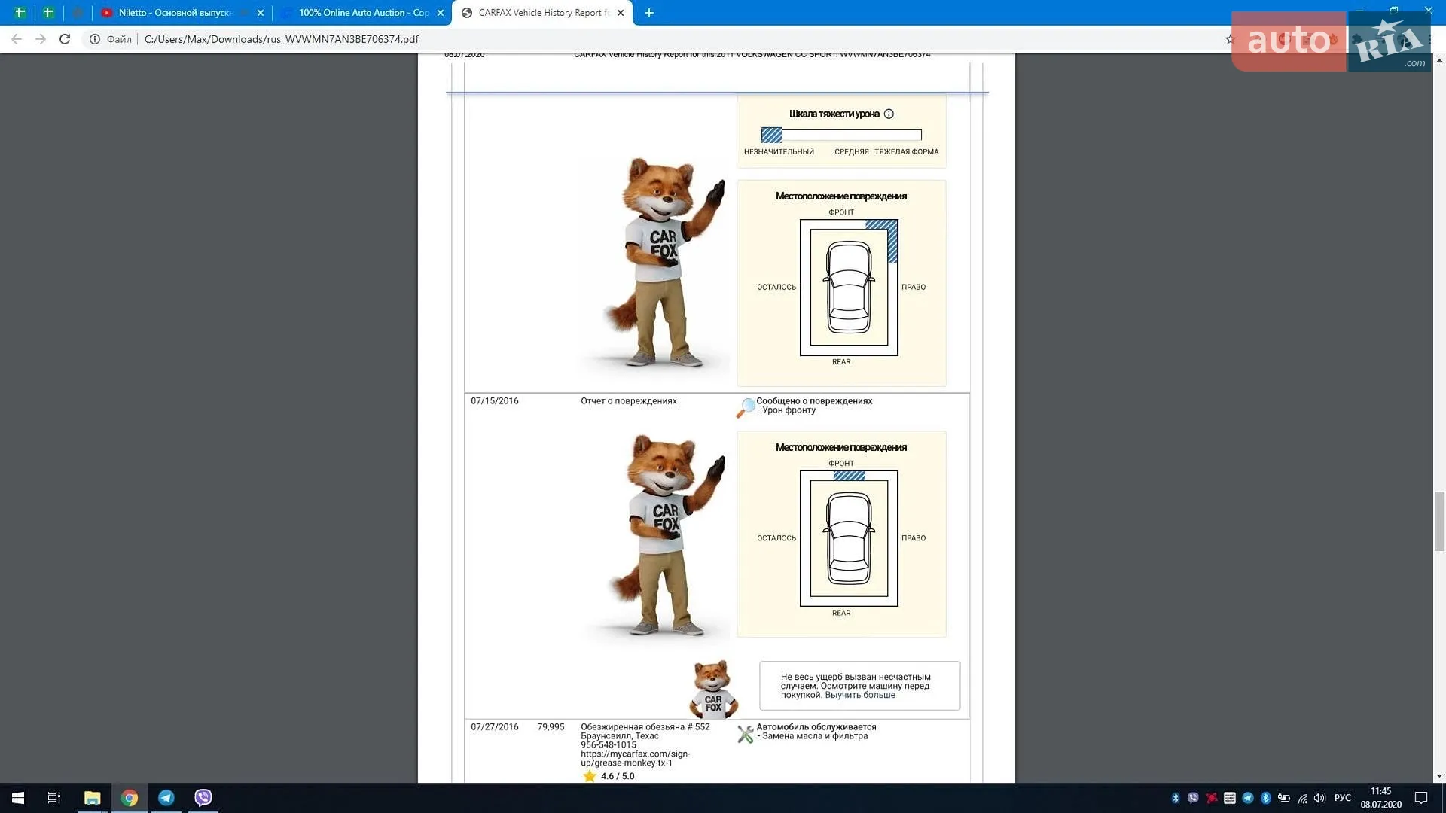Launch Viber from taskbar
Image resolution: width=1446 pixels, height=813 pixels.
point(203,798)
